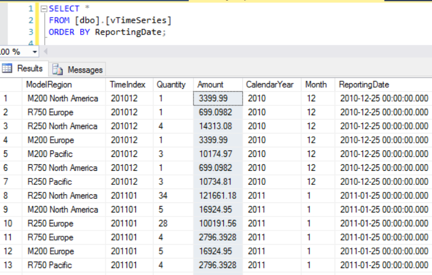This screenshot has height=275, width=432.
Task: Click Amount cell 14313.08
Action: pyautogui.click(x=218, y=126)
